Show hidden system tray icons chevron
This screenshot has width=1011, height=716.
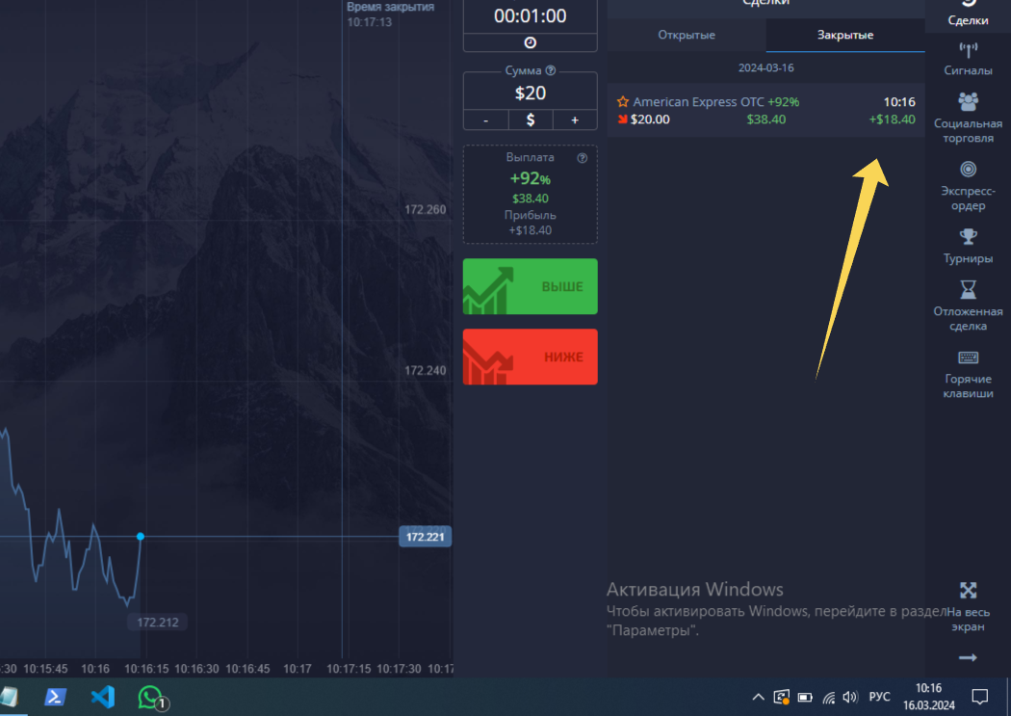point(758,697)
